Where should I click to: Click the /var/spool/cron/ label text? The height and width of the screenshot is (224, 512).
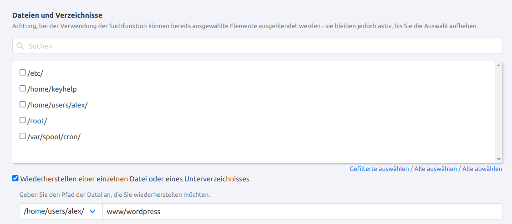point(54,136)
